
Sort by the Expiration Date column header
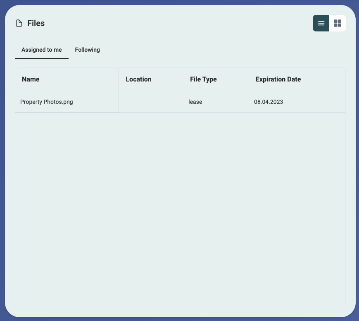(x=278, y=79)
